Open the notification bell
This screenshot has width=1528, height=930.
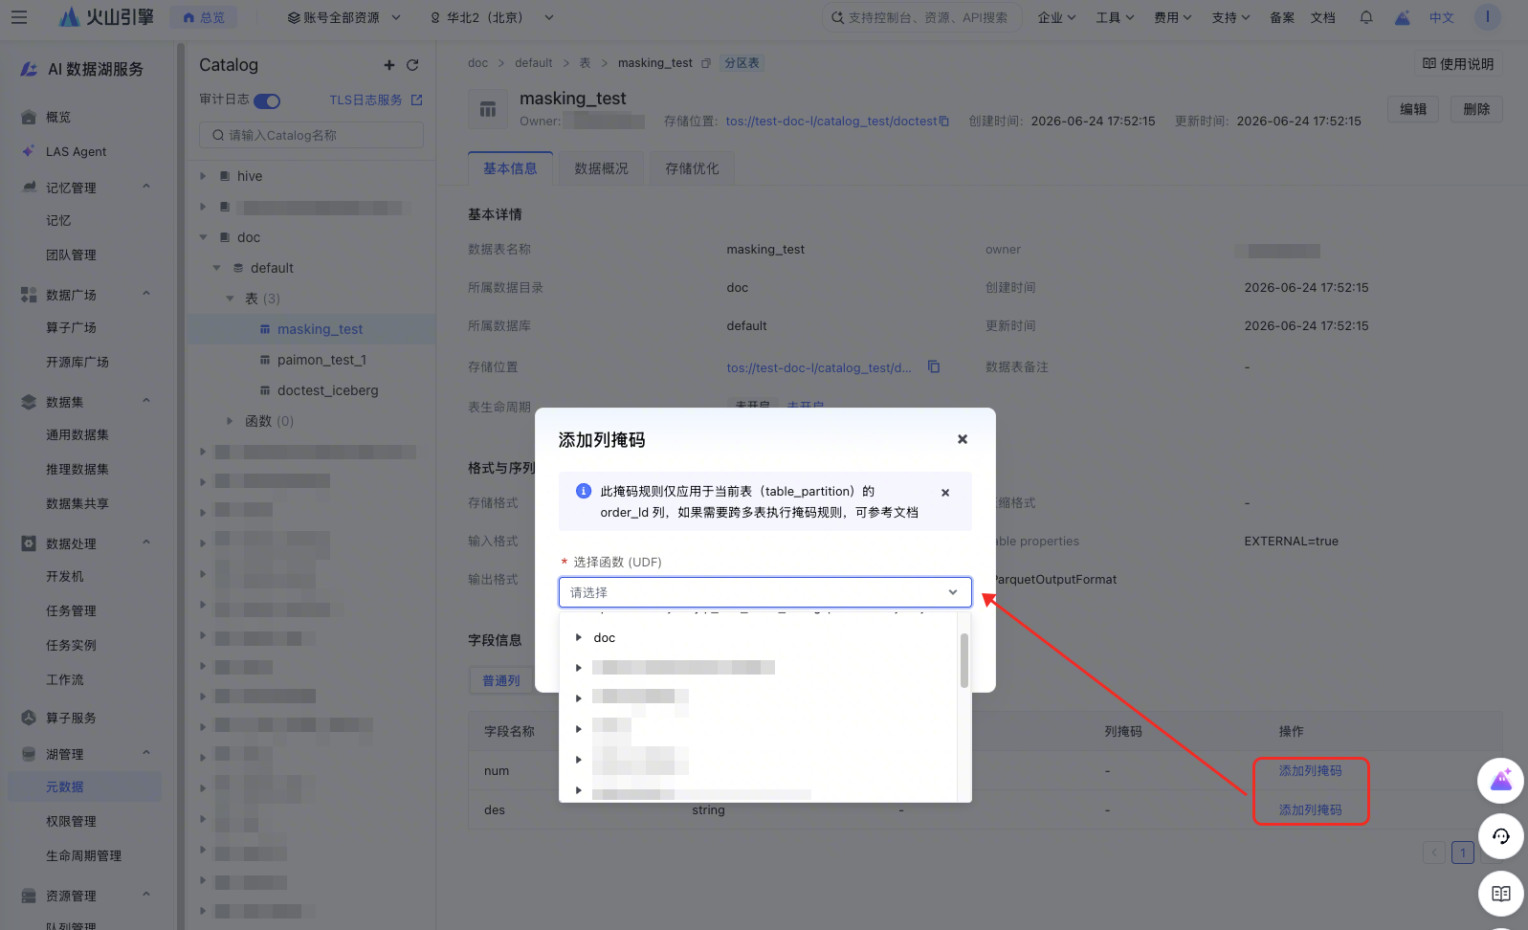[x=1366, y=17]
